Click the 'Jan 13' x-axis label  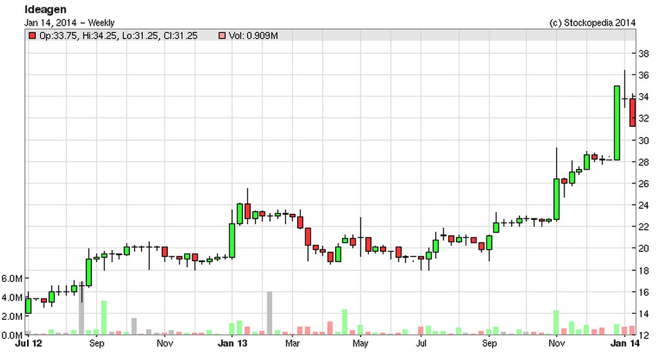point(232,343)
